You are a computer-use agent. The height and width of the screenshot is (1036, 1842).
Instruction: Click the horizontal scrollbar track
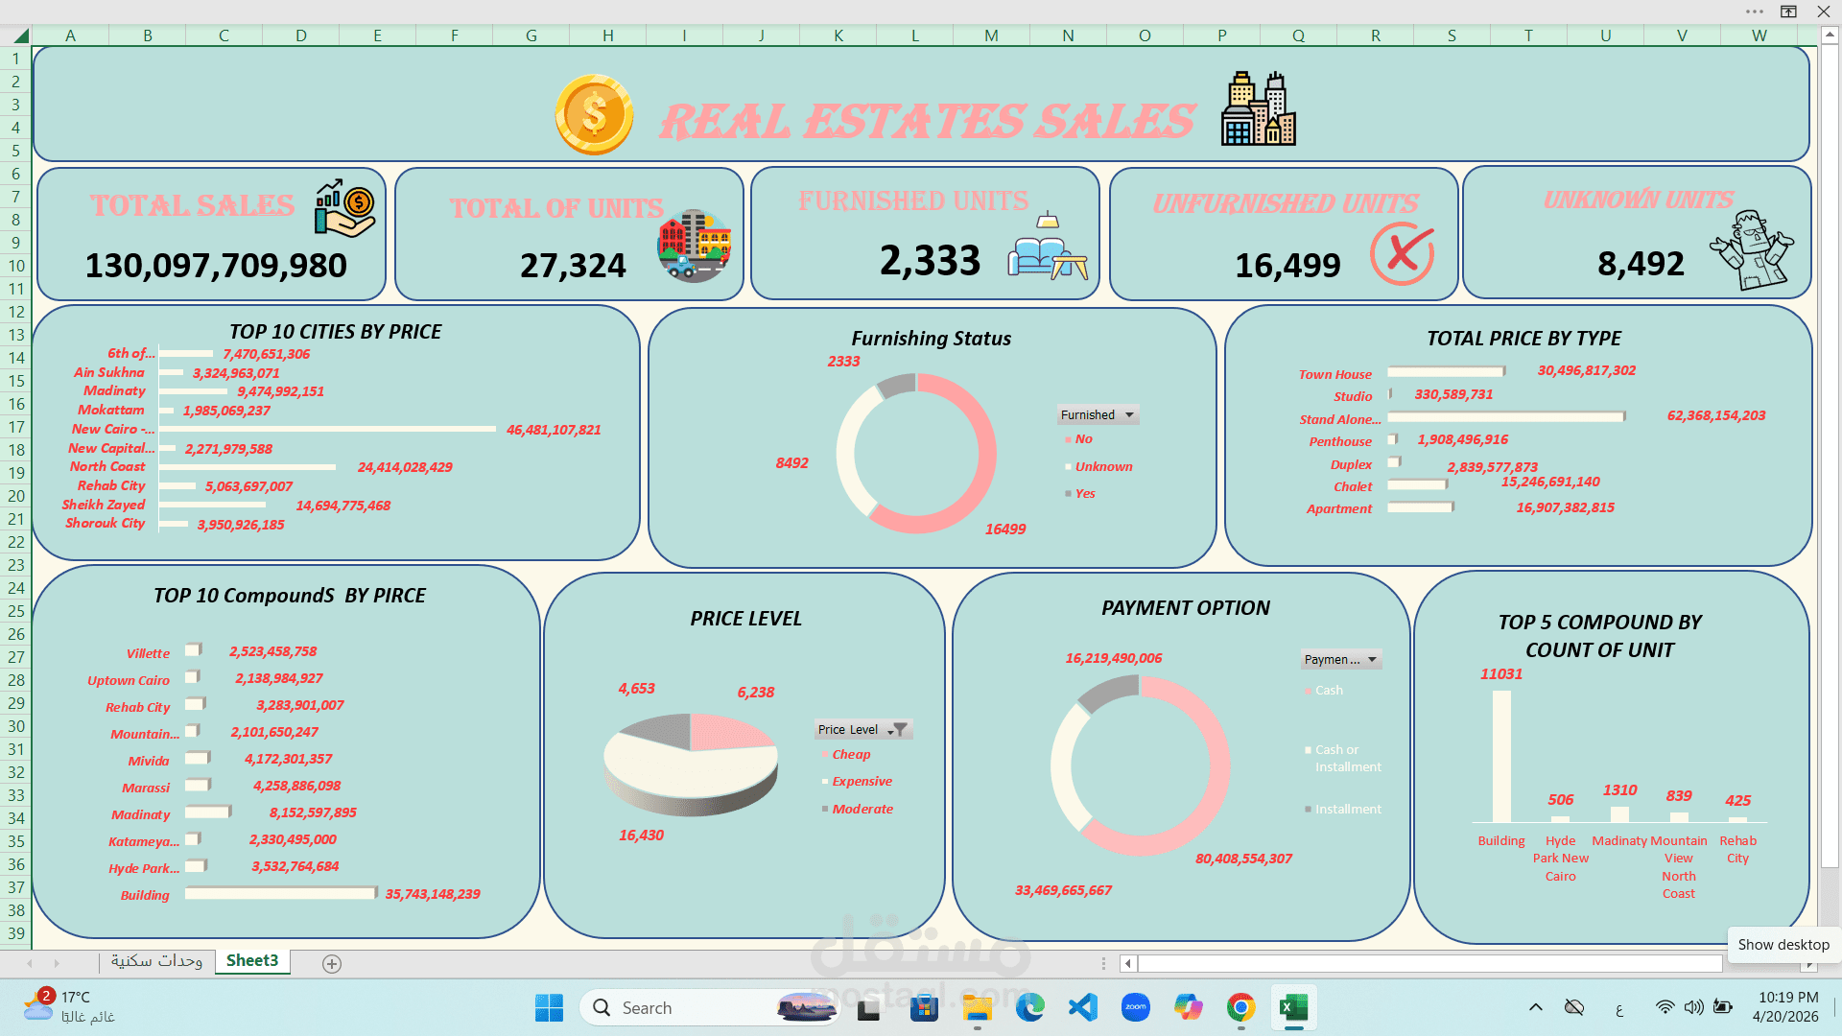pos(1429,963)
